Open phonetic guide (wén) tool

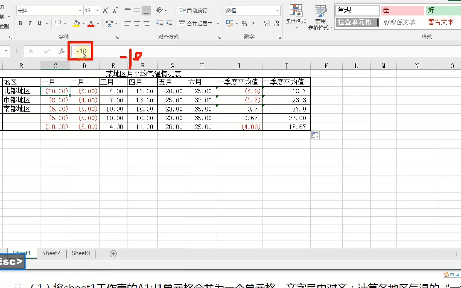(109, 23)
